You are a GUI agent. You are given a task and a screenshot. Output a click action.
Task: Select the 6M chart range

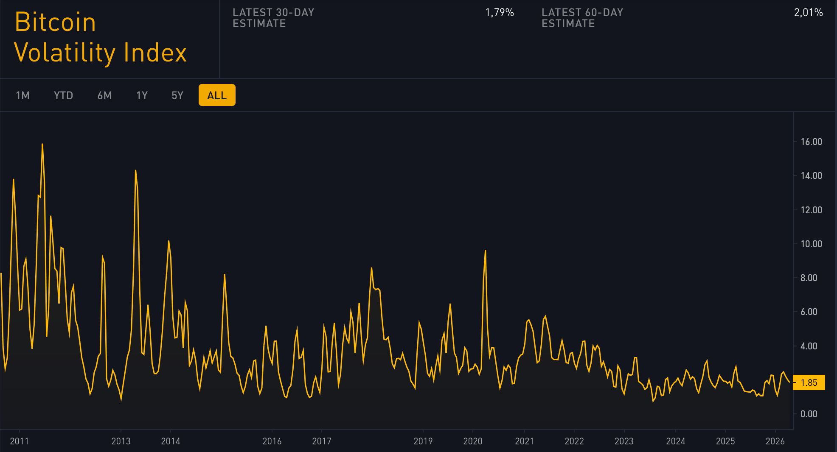[104, 95]
